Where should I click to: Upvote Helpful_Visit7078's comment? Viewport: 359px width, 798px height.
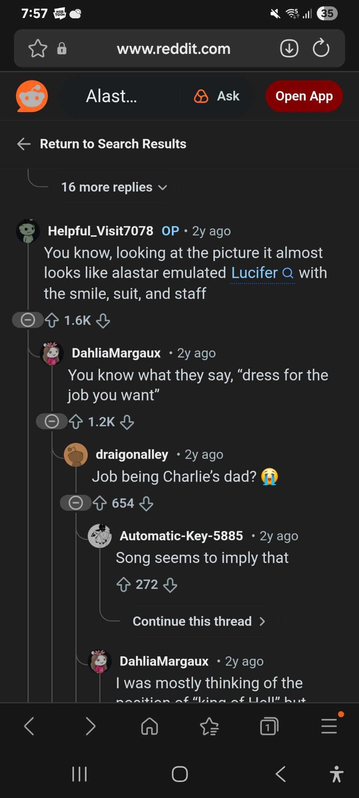click(52, 320)
